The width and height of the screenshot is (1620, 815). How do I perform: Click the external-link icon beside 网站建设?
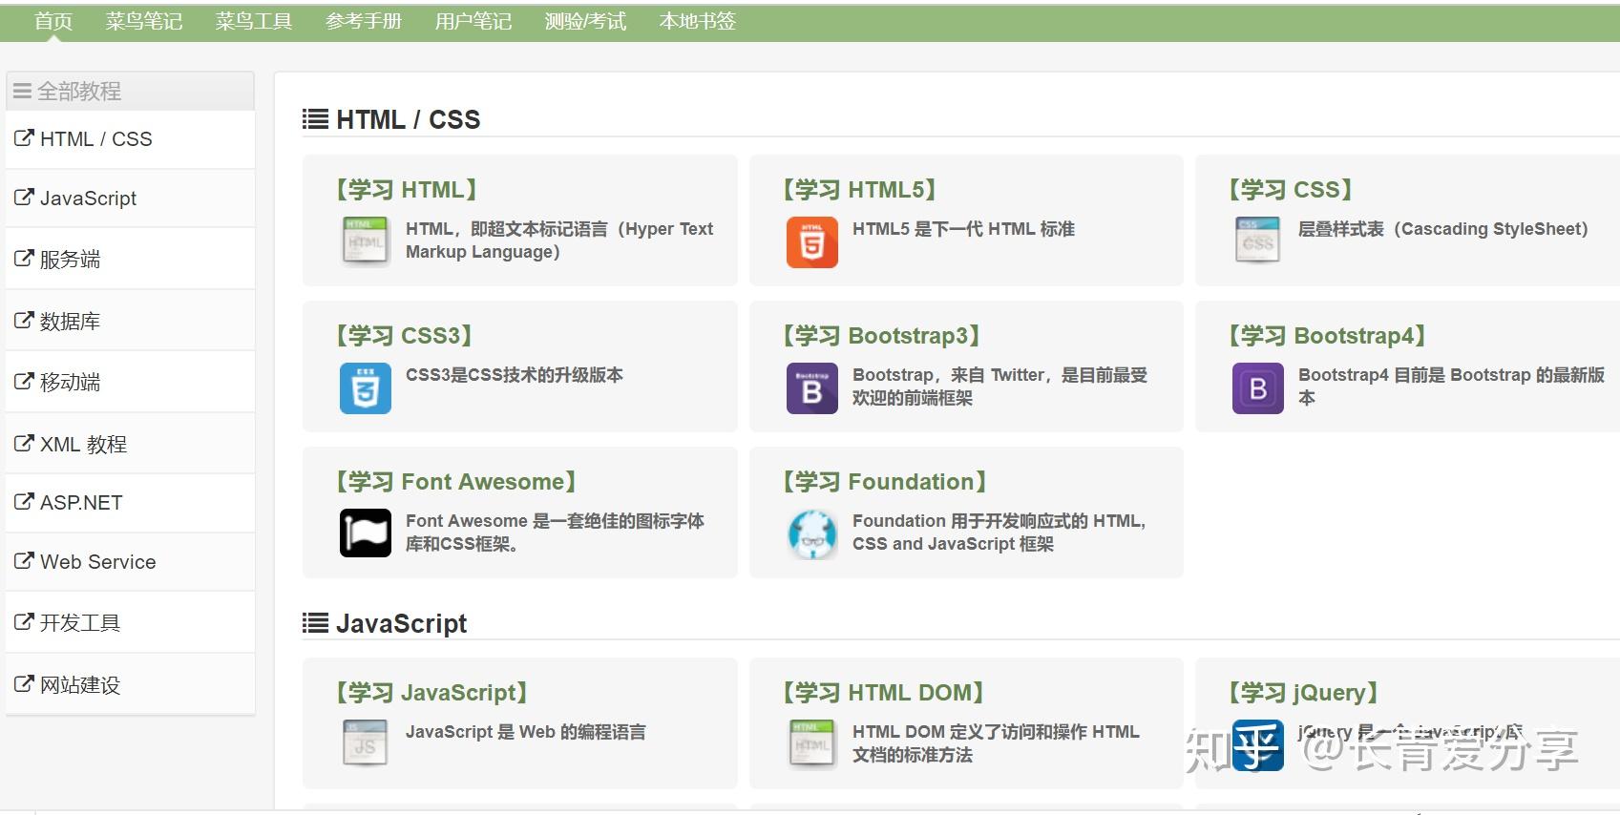point(24,683)
